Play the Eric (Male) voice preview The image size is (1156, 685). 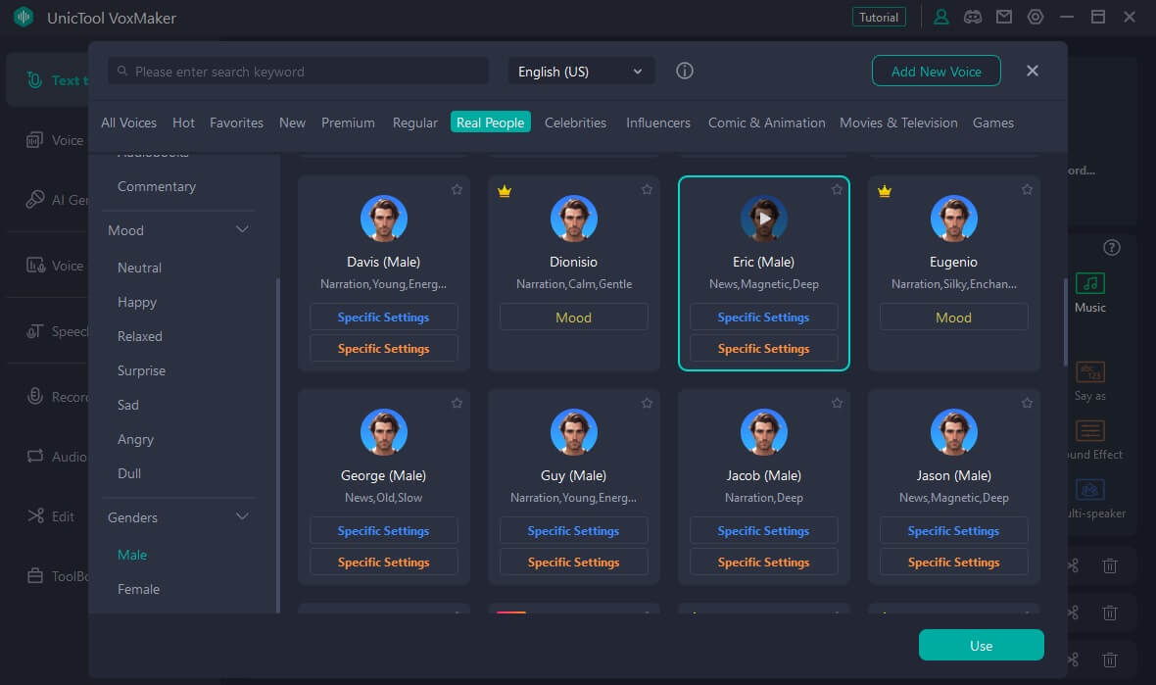tap(763, 219)
